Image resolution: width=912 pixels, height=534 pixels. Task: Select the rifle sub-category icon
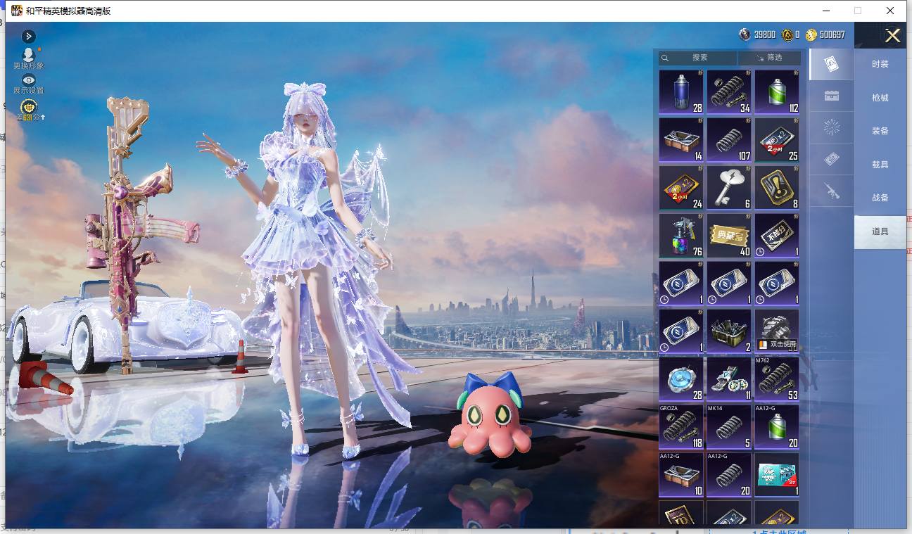(x=831, y=191)
